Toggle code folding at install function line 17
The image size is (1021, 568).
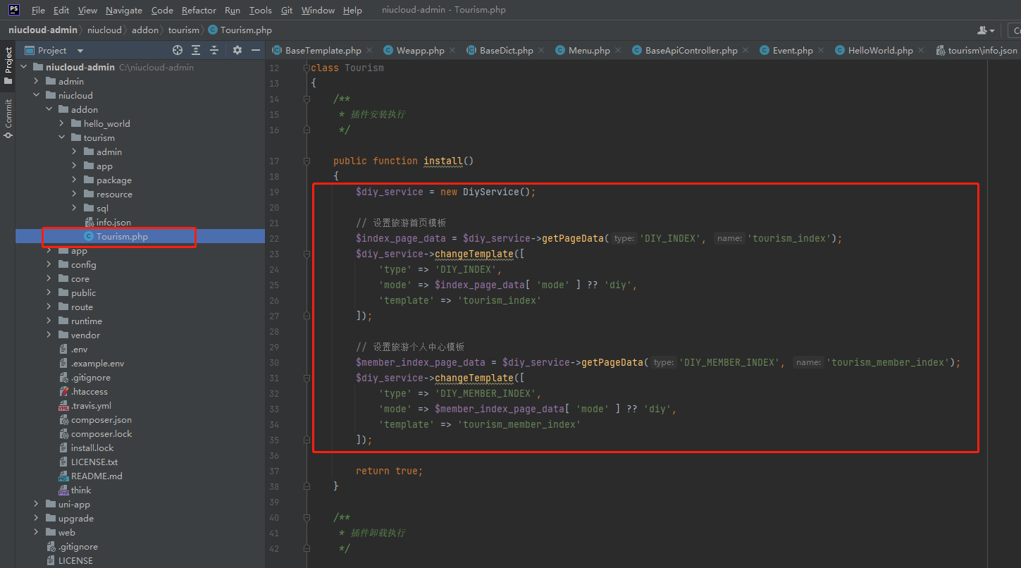[307, 161]
